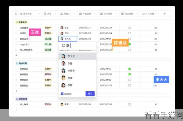
Task: Open the 状态 column dropdown arrow
Action: click(56, 14)
